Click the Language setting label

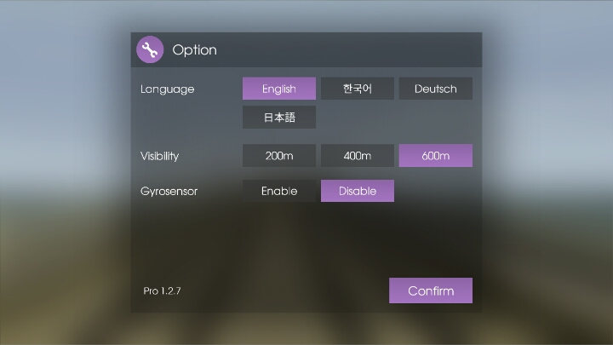coord(168,89)
